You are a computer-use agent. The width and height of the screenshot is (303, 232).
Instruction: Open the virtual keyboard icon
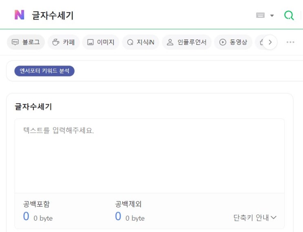tap(260, 15)
